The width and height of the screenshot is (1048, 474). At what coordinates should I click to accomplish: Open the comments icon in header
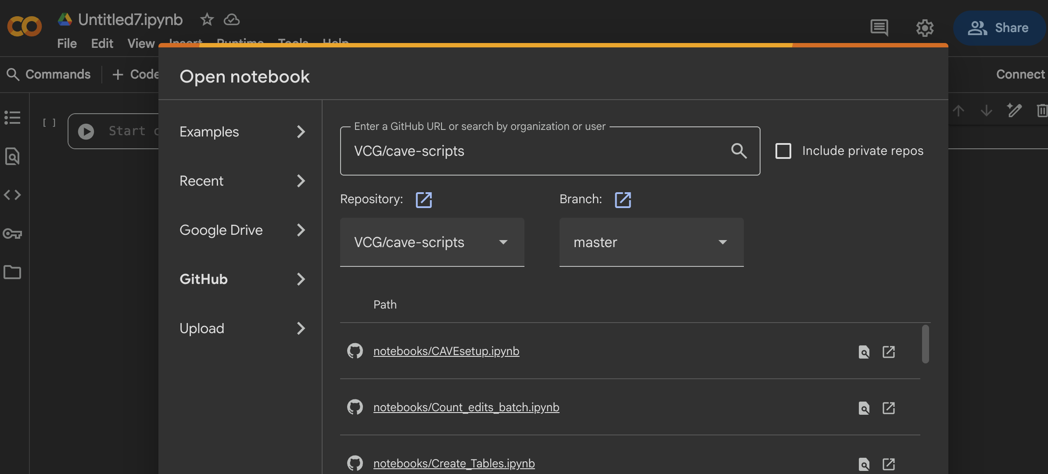(879, 28)
